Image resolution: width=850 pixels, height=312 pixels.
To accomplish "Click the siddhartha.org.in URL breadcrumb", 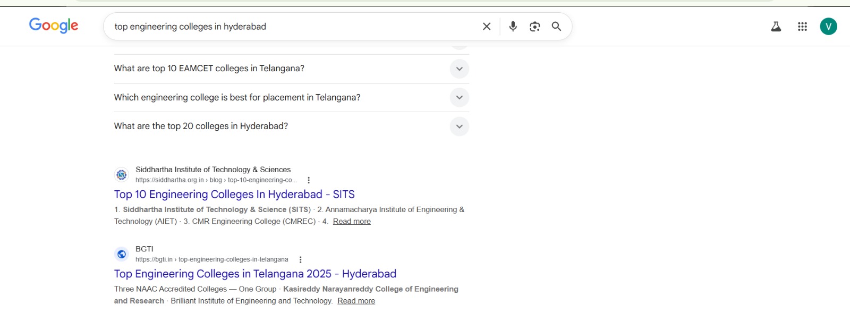I will 216,180.
